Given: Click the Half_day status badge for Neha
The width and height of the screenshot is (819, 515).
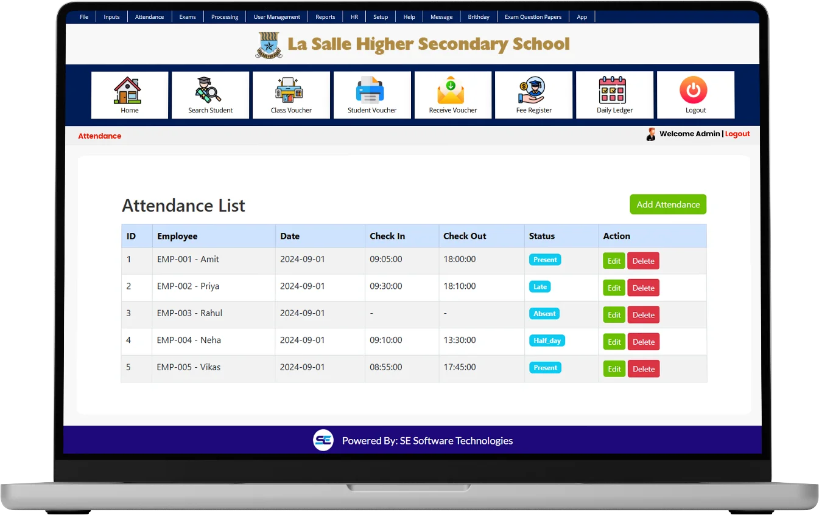Looking at the screenshot, I should (x=547, y=341).
